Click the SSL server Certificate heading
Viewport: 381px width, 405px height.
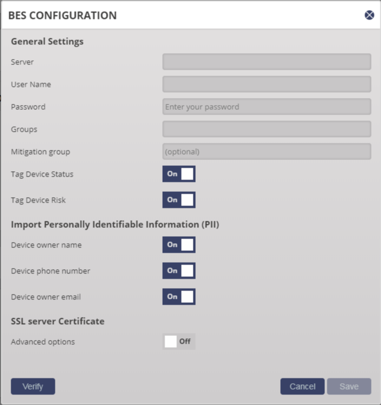[x=58, y=321]
